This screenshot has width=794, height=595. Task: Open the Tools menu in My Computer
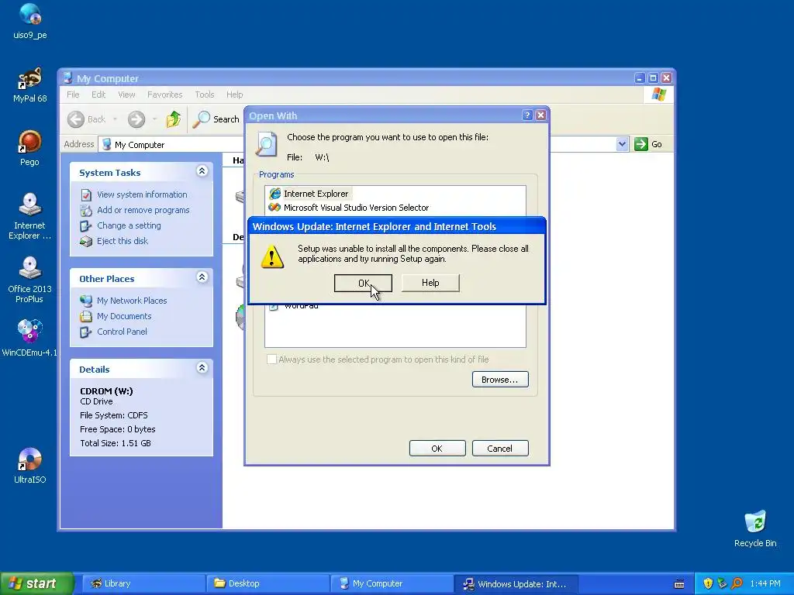[x=205, y=95]
